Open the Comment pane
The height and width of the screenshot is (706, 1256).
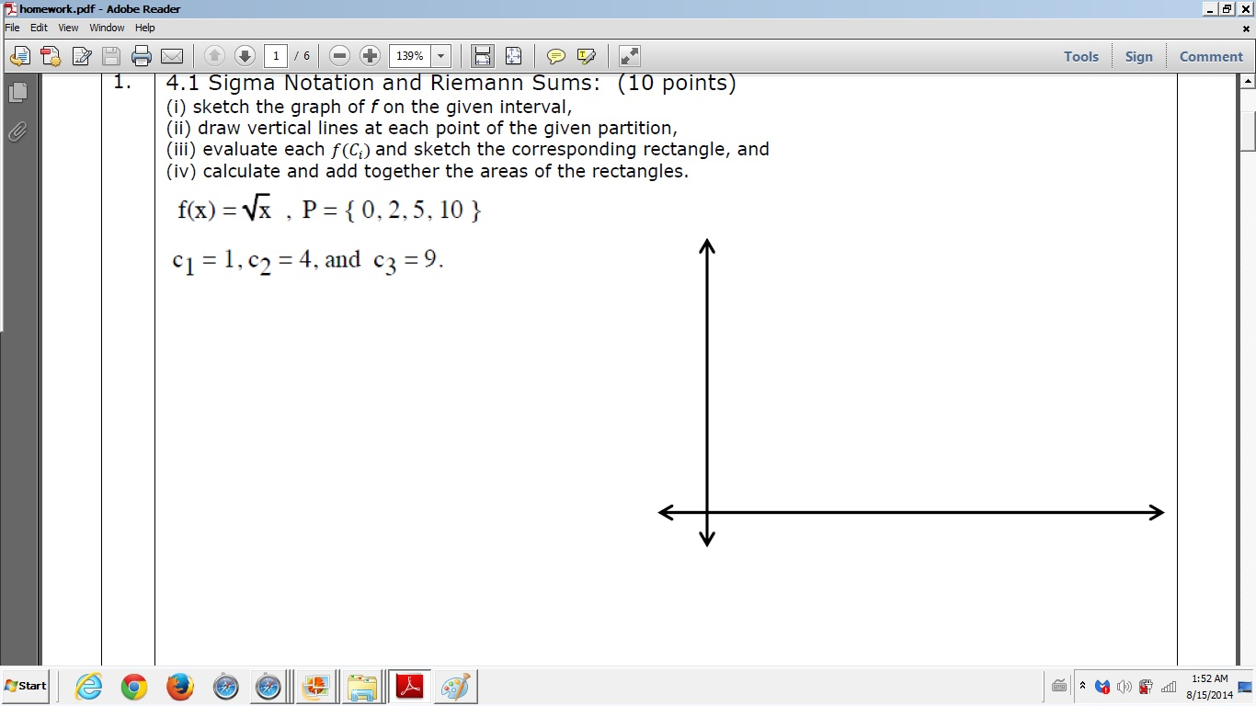(x=1210, y=56)
